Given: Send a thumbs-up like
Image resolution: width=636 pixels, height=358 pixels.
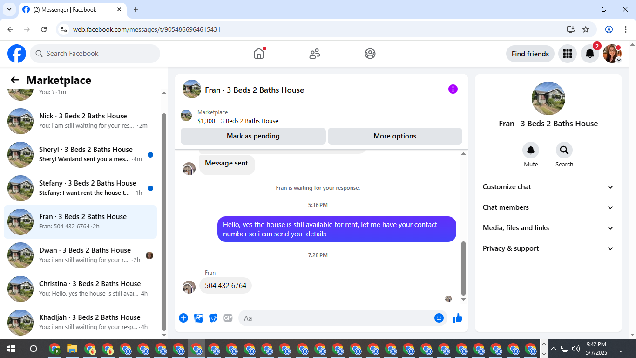Looking at the screenshot, I should [458, 318].
